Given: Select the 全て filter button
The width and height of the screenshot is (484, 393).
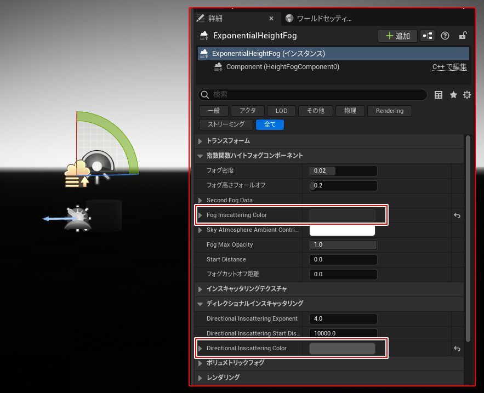Looking at the screenshot, I should [270, 124].
